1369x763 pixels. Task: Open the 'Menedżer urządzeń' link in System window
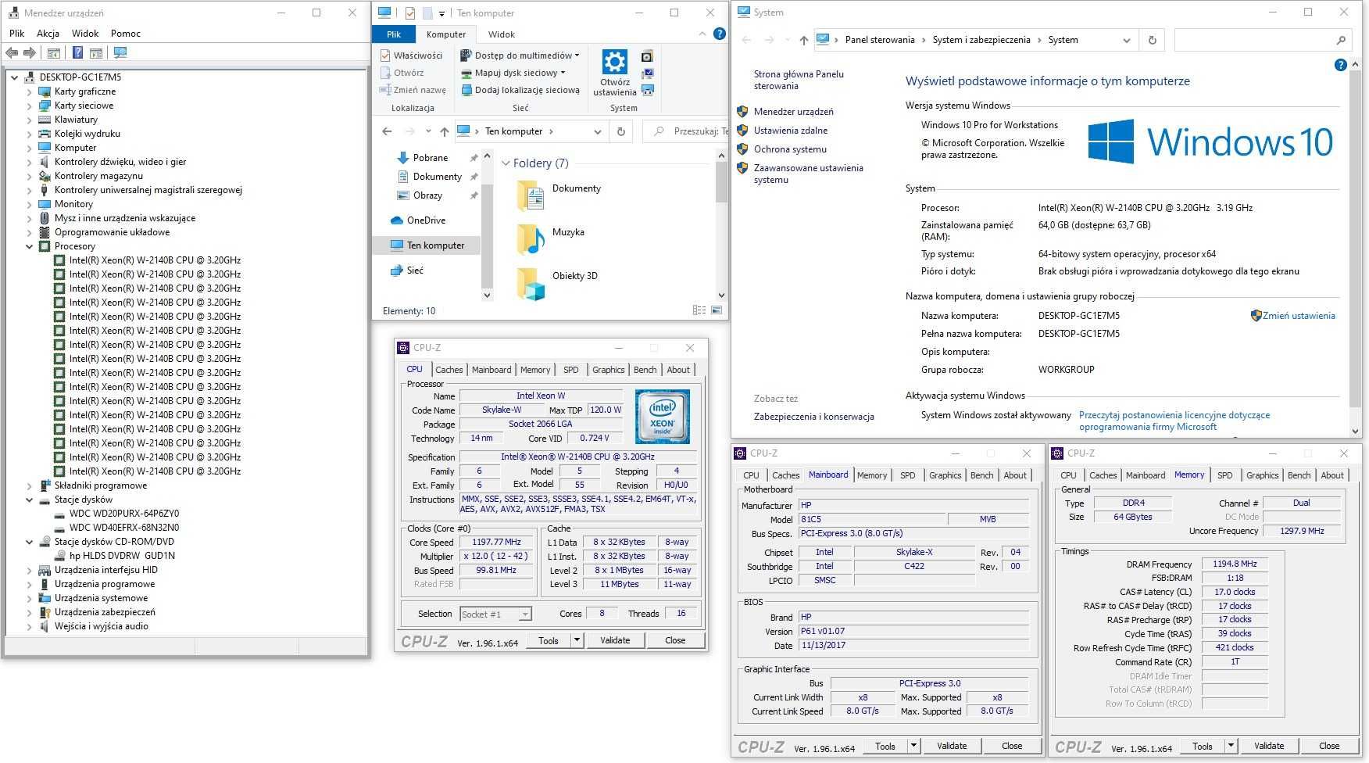point(793,112)
